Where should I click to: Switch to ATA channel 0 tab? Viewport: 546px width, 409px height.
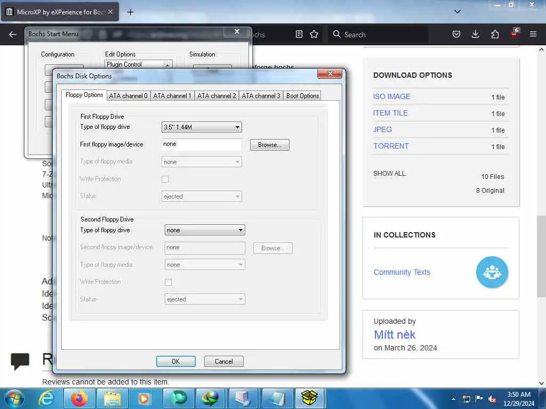pyautogui.click(x=128, y=96)
